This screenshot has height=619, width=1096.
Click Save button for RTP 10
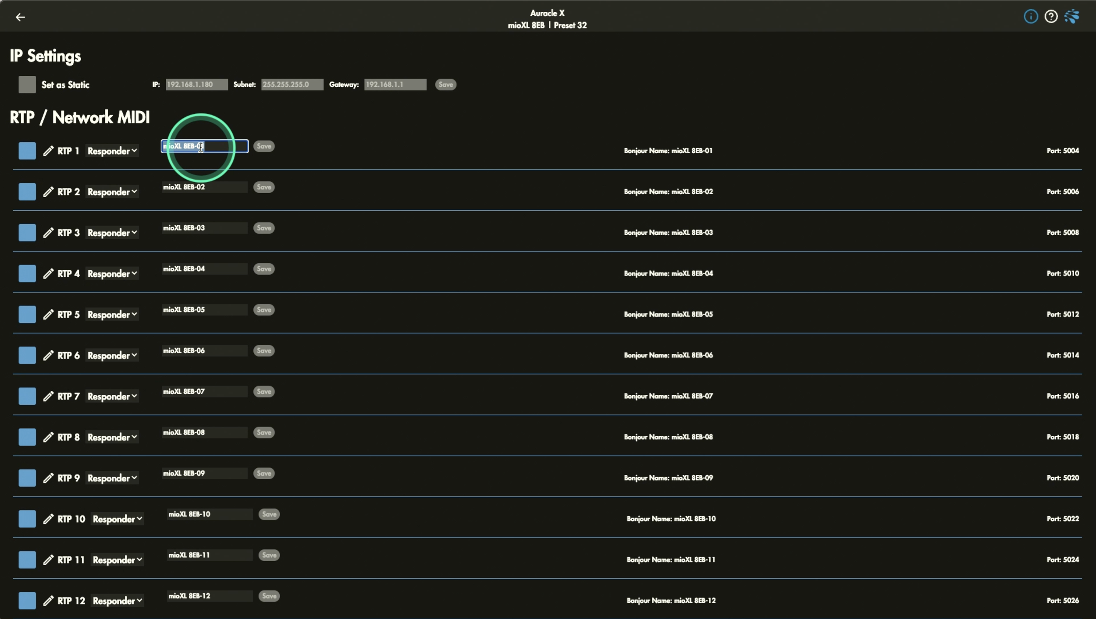269,514
